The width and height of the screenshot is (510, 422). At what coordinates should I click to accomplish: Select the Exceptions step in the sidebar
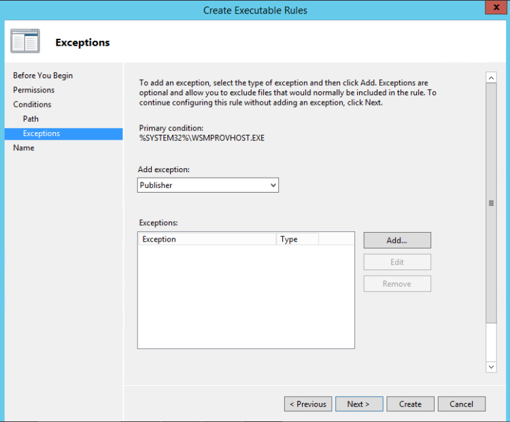click(x=41, y=133)
